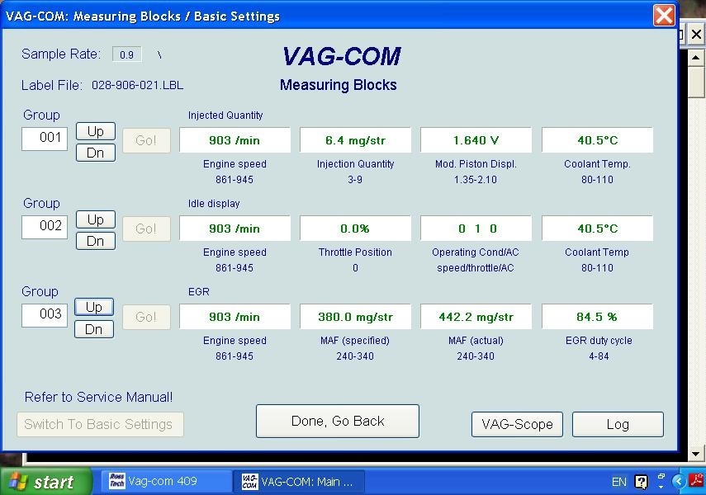706x495 pixels.
Task: Click the Adobe Acrobat icon in system tray
Action: pos(697,481)
